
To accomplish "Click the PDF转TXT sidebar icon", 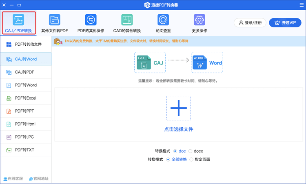I will point(9,150).
